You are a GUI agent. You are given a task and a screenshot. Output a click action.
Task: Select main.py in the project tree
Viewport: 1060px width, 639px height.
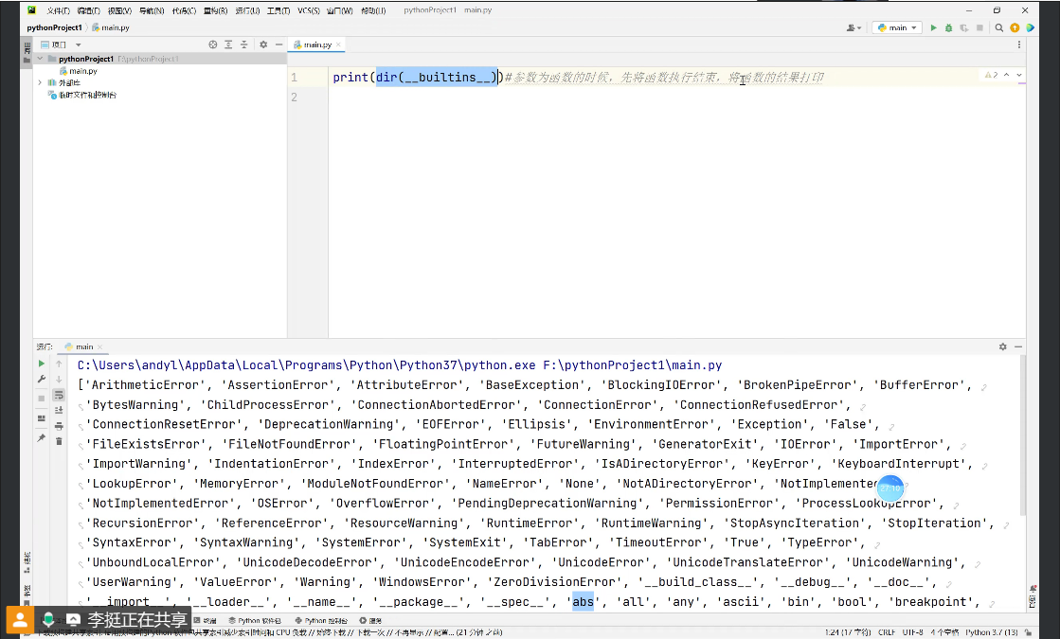coord(82,71)
